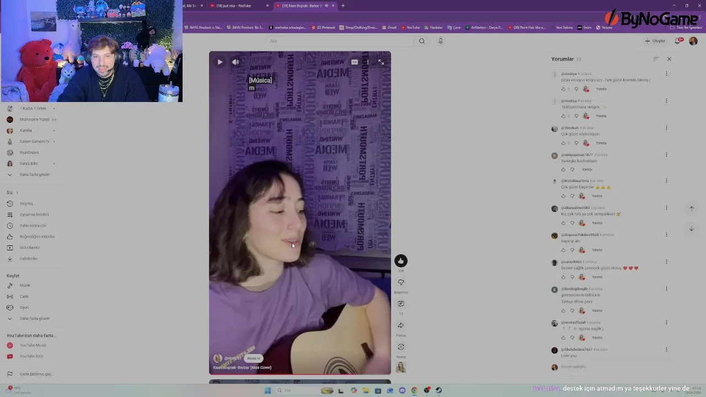Like the 'Sesine sağlık' comment
This screenshot has width=706, height=397.
click(563, 277)
